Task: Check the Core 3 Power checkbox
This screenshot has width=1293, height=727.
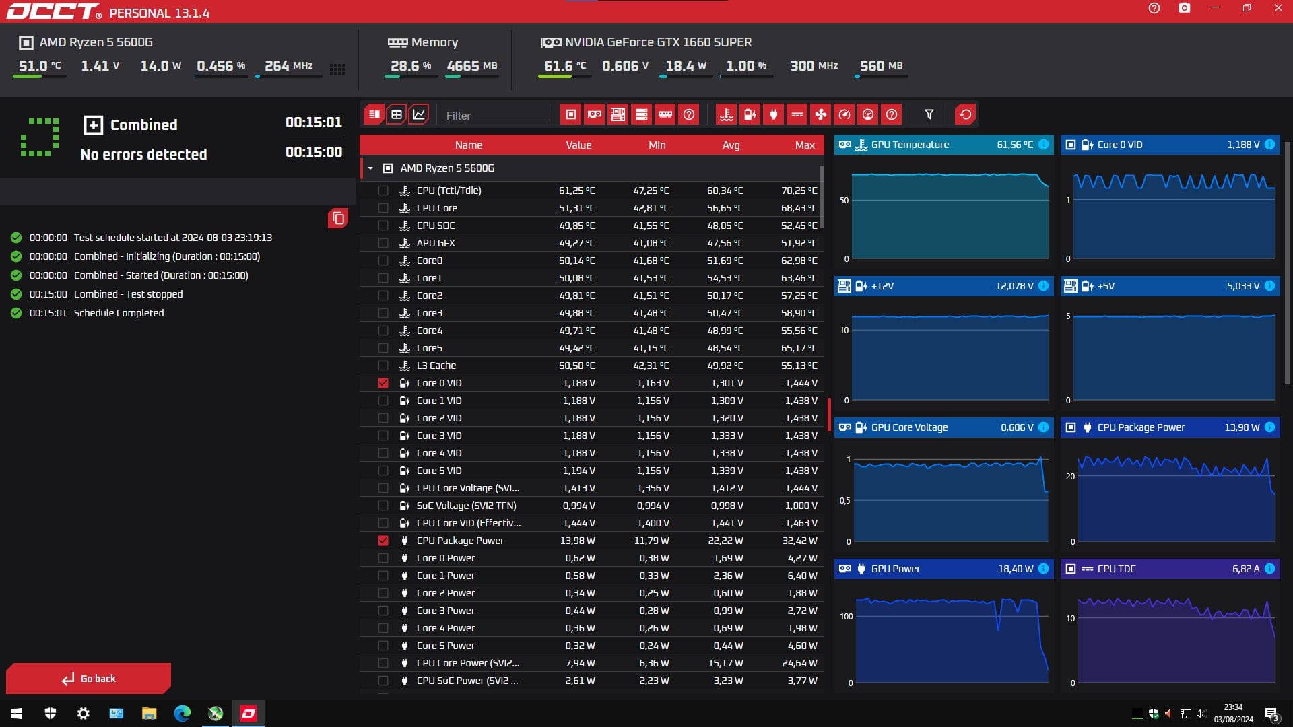Action: [383, 611]
